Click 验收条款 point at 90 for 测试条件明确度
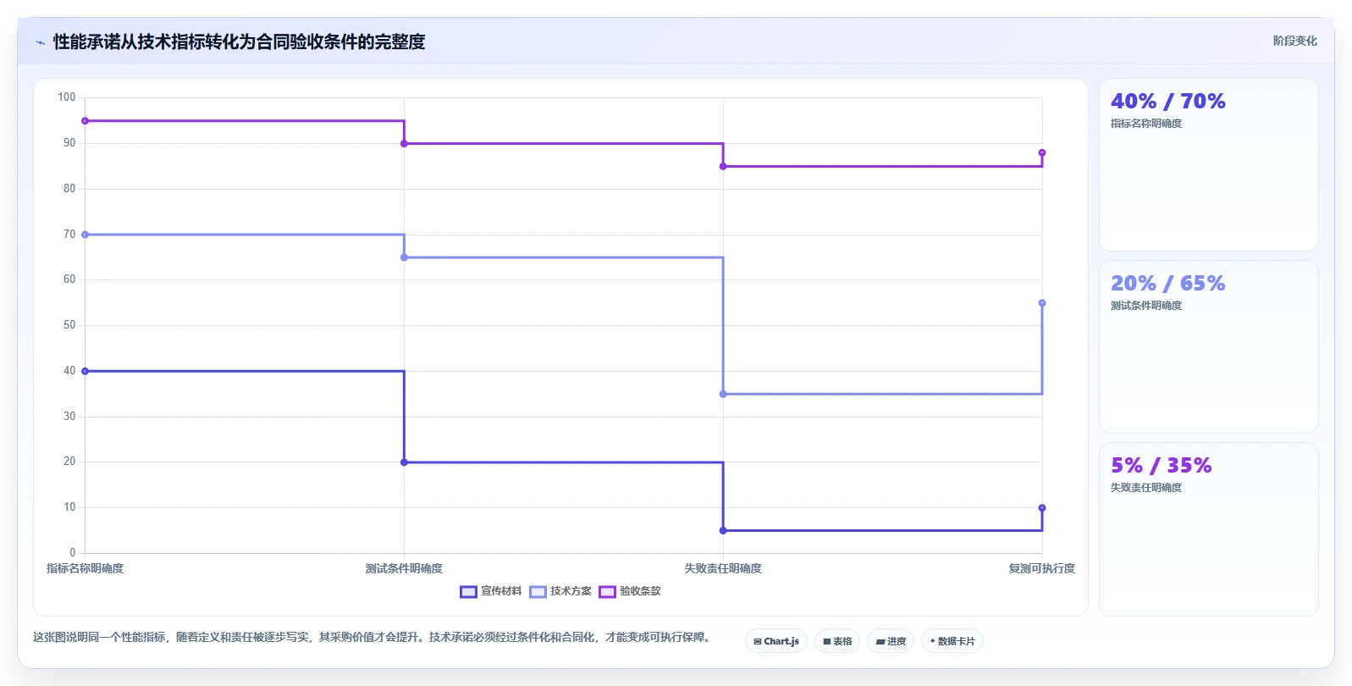Image resolution: width=1352 pixels, height=686 pixels. [x=404, y=144]
